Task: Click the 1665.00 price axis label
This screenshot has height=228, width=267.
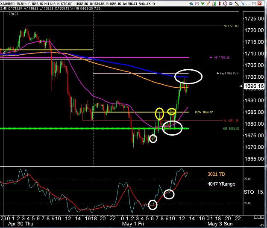Action: pos(254,159)
